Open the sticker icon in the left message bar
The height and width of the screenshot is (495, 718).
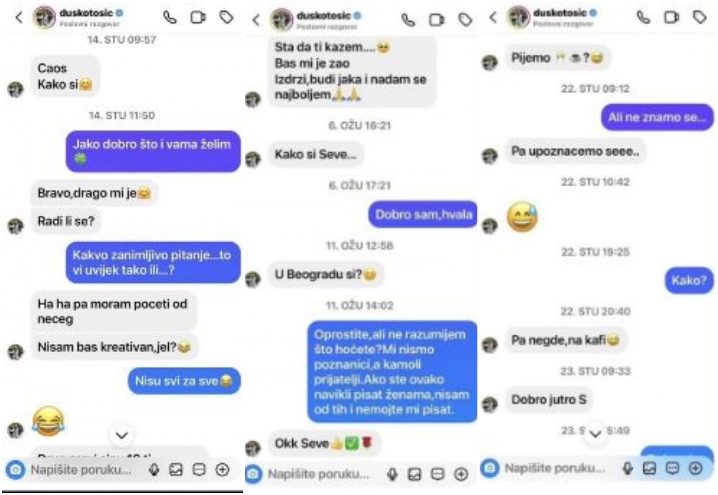click(x=199, y=470)
